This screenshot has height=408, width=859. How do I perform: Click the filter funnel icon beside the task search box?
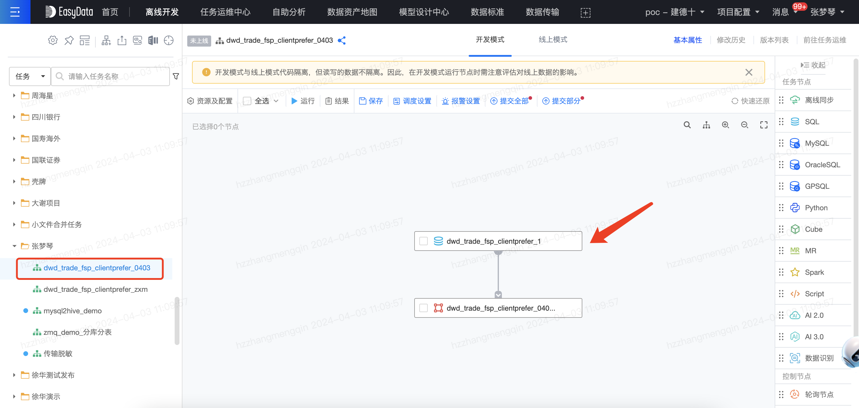pyautogui.click(x=176, y=76)
